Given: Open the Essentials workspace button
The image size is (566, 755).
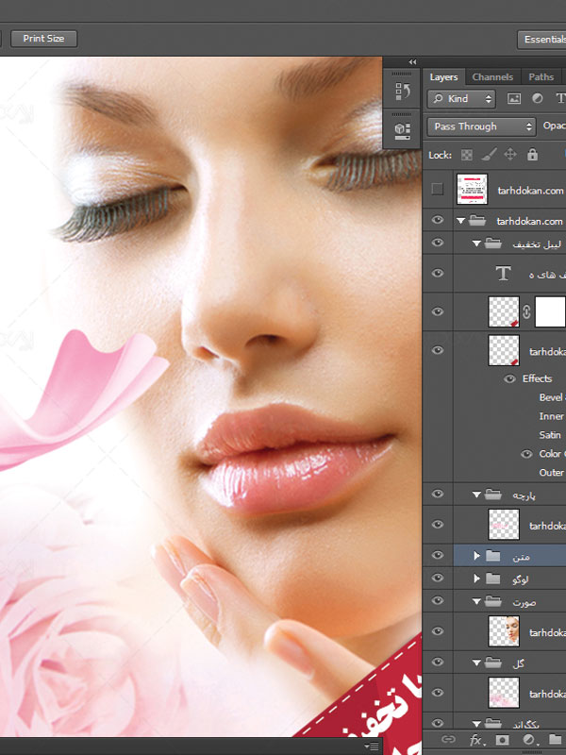Looking at the screenshot, I should point(542,40).
